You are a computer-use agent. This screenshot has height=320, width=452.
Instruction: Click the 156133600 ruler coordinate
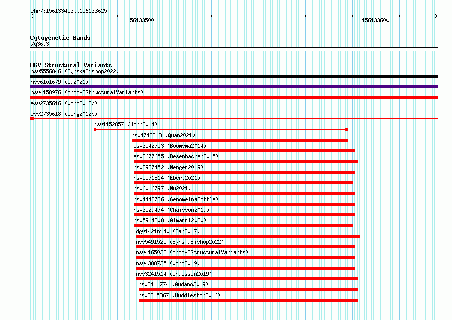pyautogui.click(x=375, y=20)
